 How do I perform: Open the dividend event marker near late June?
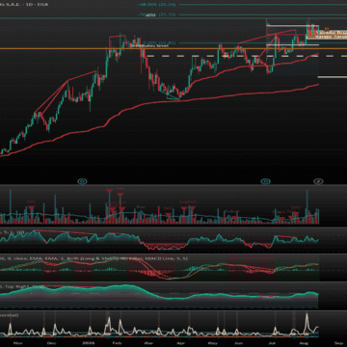(x=265, y=181)
